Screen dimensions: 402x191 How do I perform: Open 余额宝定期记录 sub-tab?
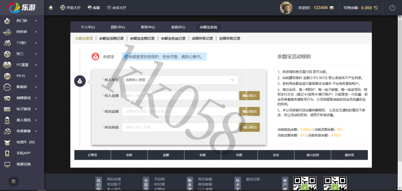pos(142,39)
